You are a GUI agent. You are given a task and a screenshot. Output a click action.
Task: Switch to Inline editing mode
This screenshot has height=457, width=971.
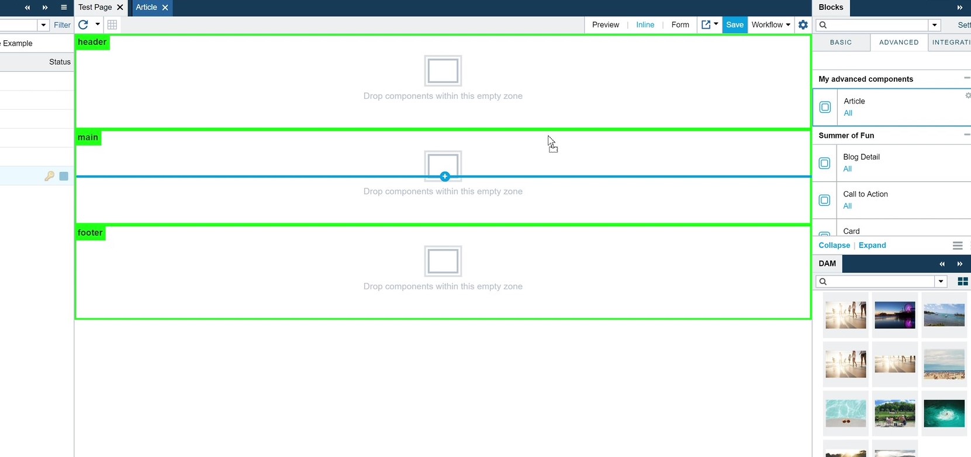[x=645, y=25]
